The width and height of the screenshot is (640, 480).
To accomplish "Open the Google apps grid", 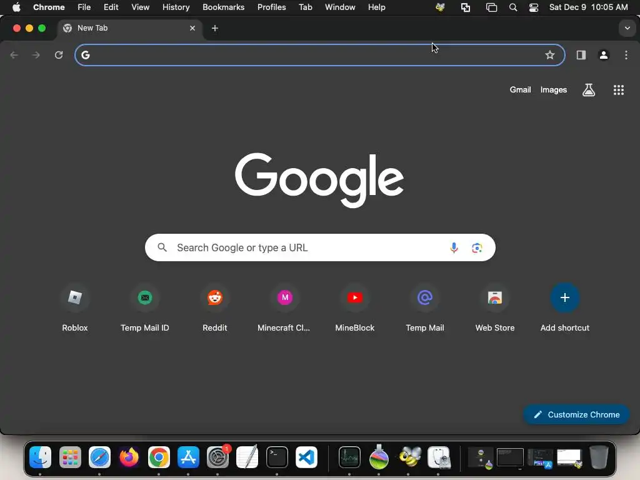I will click(619, 90).
